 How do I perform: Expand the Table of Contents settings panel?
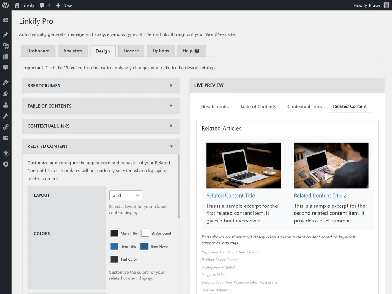101,106
